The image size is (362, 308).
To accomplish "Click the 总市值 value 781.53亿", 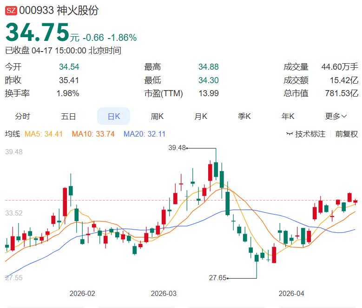I will pos(342,93).
